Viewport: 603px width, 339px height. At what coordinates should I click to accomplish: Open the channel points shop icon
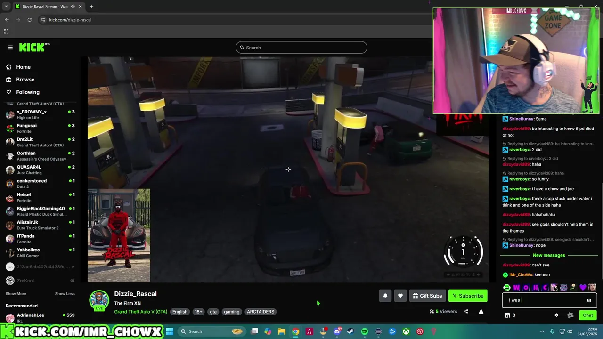point(507,315)
